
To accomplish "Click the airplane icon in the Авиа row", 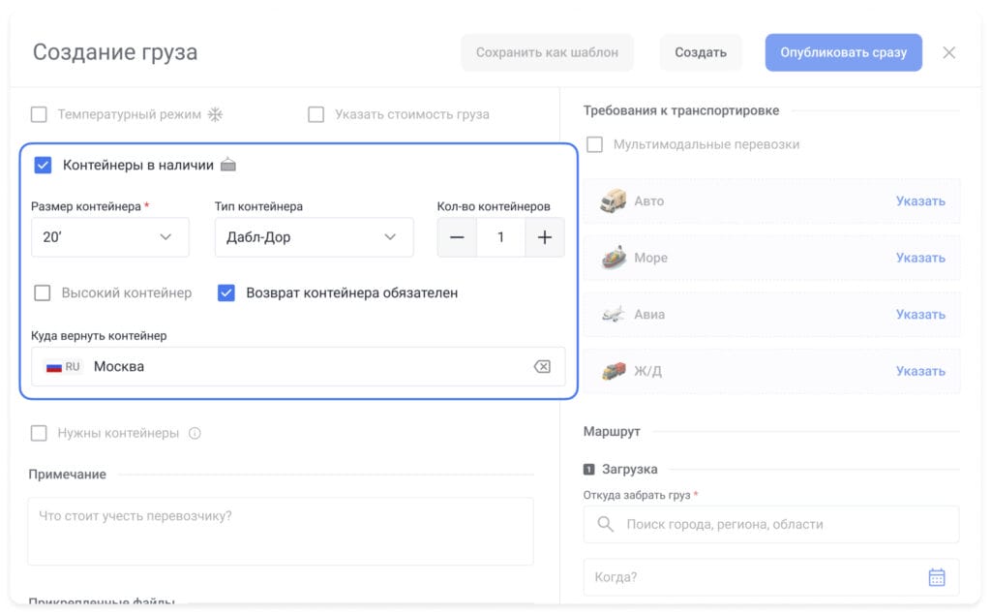I will [x=613, y=315].
